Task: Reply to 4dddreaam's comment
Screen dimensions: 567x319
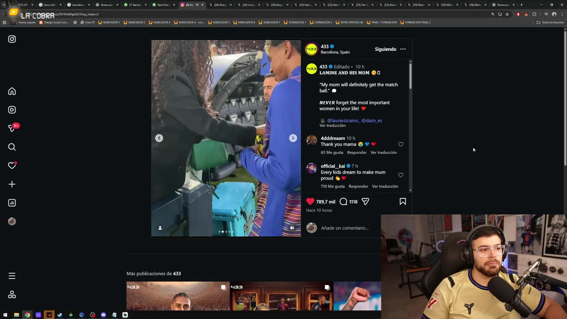Action: pyautogui.click(x=357, y=152)
